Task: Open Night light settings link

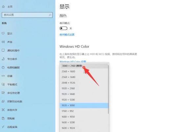Action: click(x=67, y=35)
